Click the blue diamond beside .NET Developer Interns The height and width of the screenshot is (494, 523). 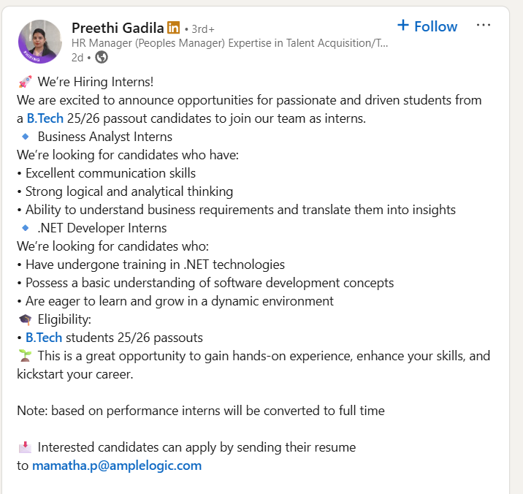(26, 227)
